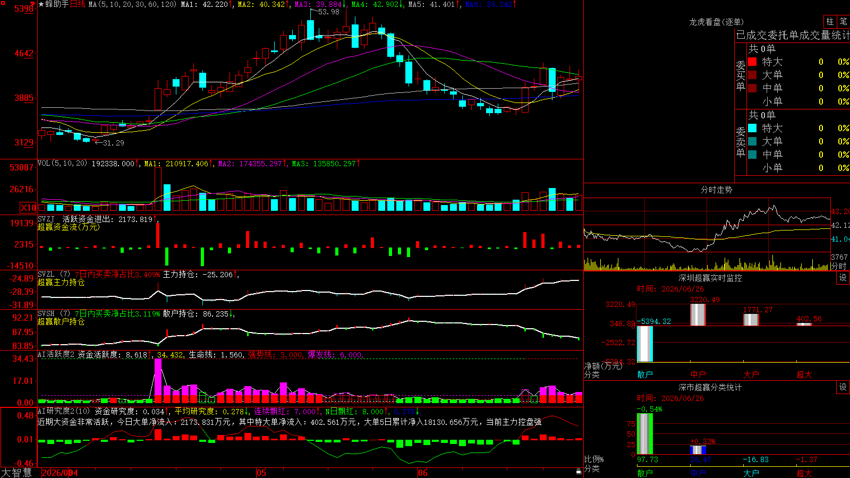Click the 超赢散户持仓 label

click(61, 321)
